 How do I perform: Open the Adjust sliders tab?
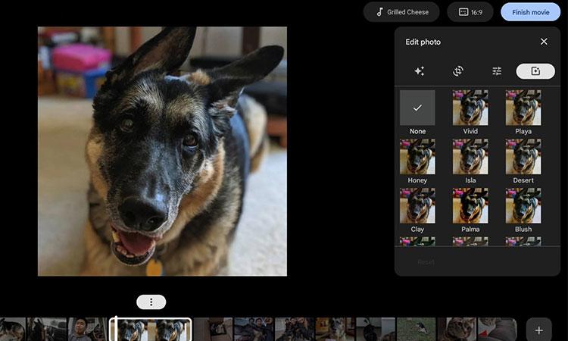tap(497, 71)
